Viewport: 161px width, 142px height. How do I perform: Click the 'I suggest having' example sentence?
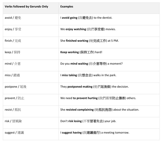(x=95, y=133)
